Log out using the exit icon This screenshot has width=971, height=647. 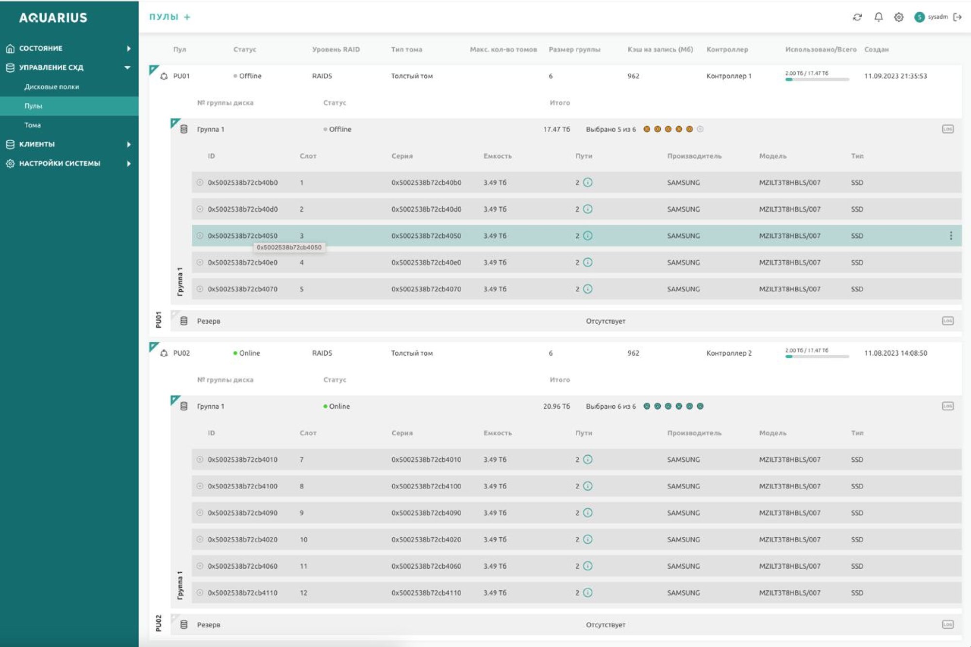tap(957, 17)
